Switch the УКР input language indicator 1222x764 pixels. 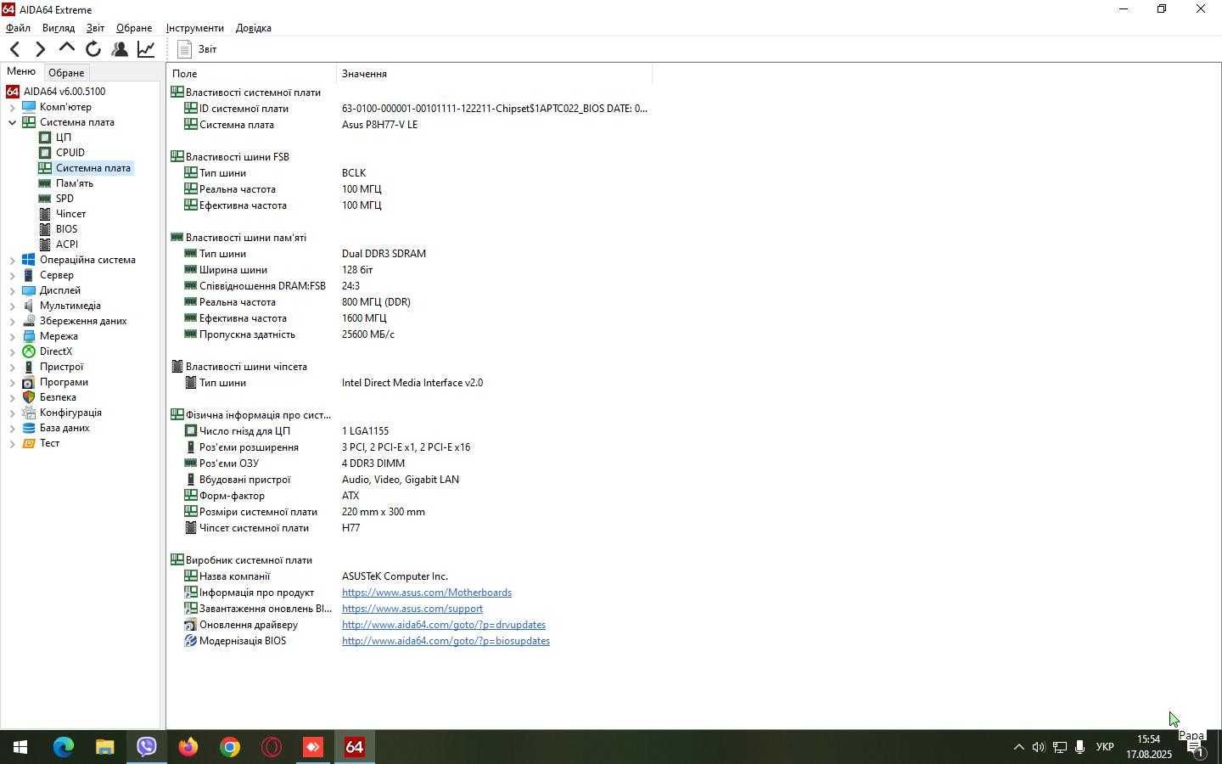[x=1105, y=747]
